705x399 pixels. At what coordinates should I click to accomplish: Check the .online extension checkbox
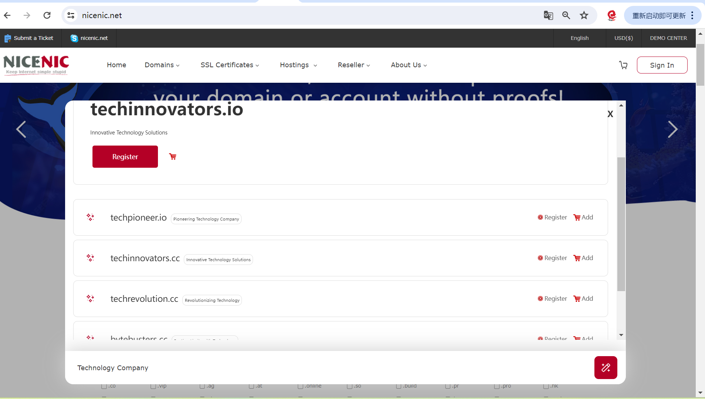(x=300, y=386)
